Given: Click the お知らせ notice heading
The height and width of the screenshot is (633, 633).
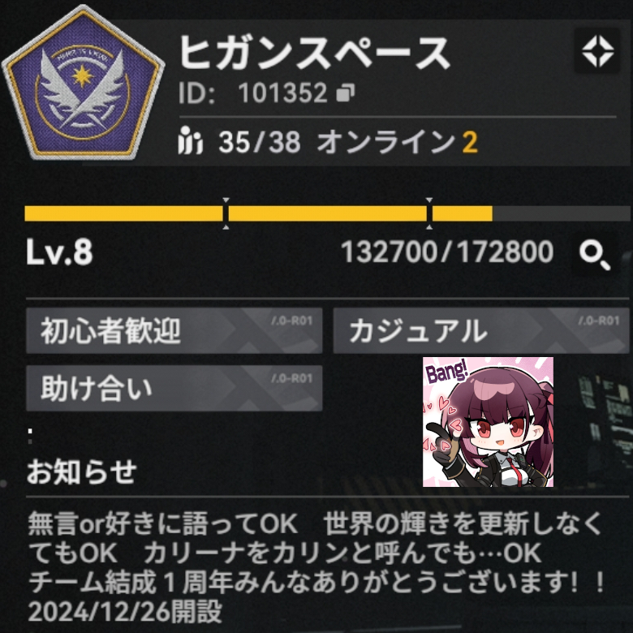Looking at the screenshot, I should pyautogui.click(x=82, y=472).
